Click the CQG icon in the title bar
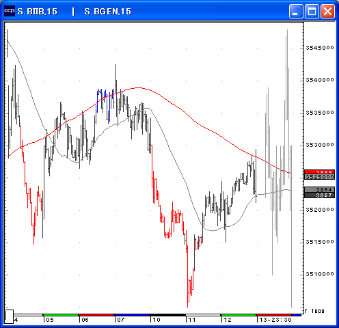The height and width of the screenshot is (328, 339). tap(10, 11)
